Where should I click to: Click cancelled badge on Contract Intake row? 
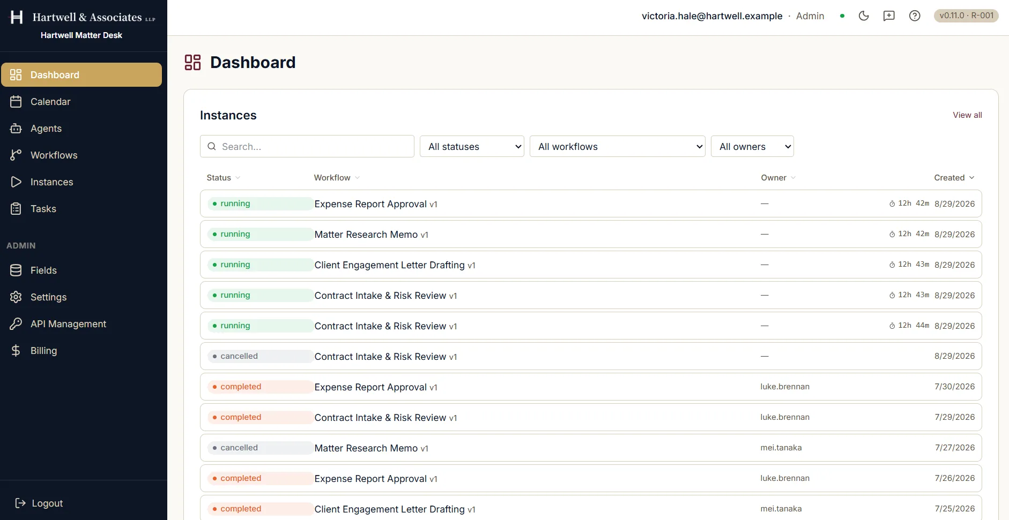[261, 356]
